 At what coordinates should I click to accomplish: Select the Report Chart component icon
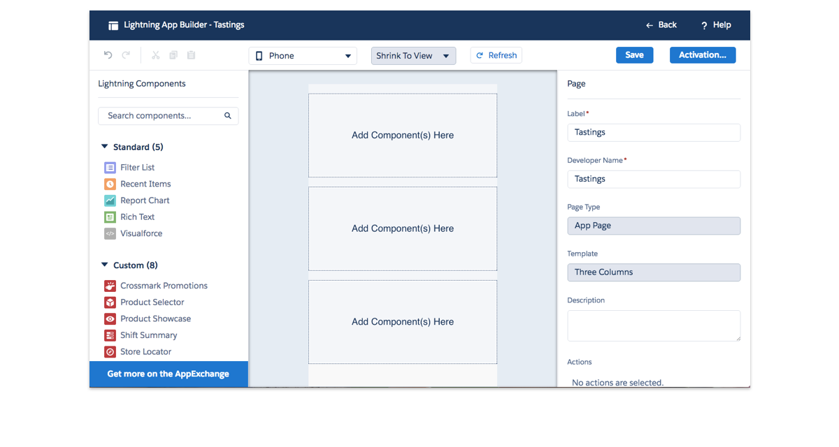(110, 200)
